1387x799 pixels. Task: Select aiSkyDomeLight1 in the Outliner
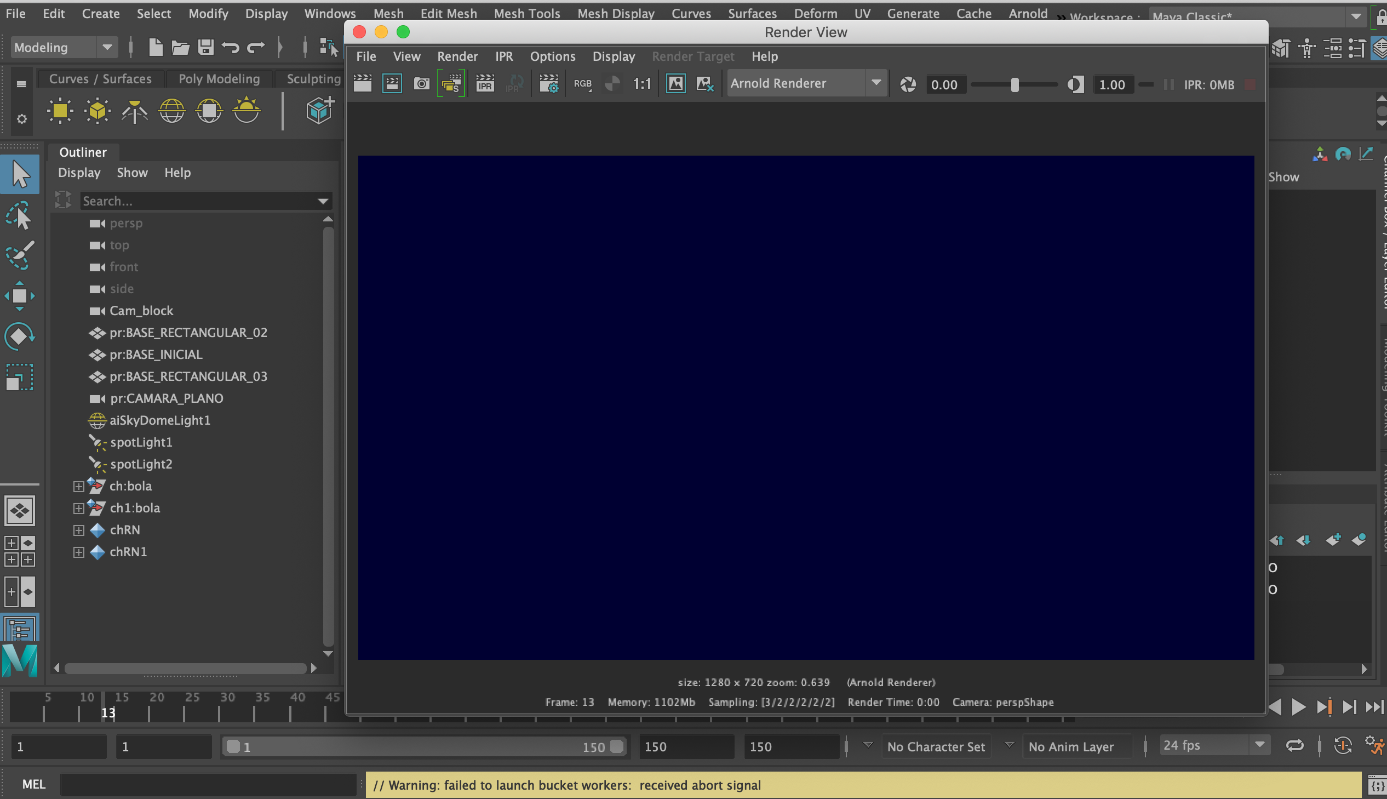159,420
